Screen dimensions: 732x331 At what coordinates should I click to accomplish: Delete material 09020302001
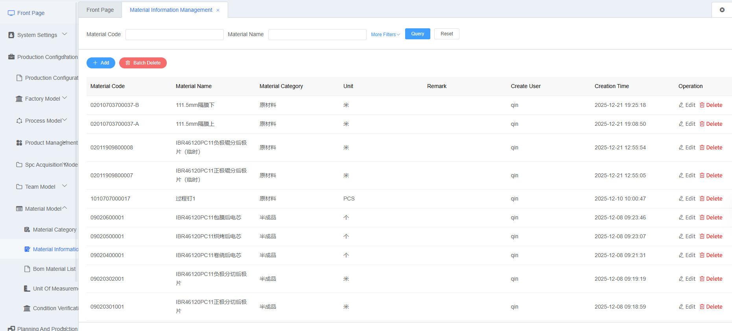click(x=711, y=279)
